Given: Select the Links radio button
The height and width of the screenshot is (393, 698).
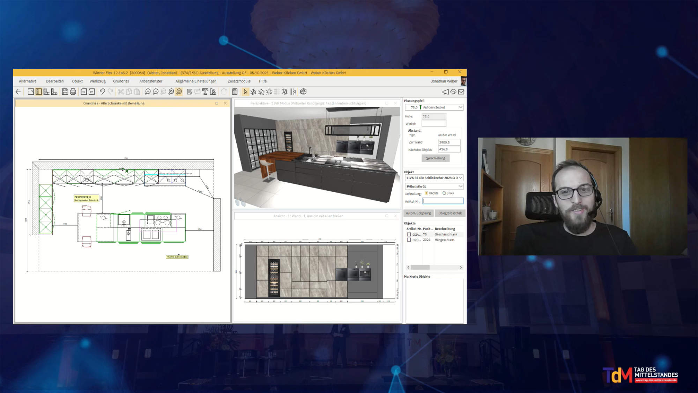Looking at the screenshot, I should pos(444,193).
